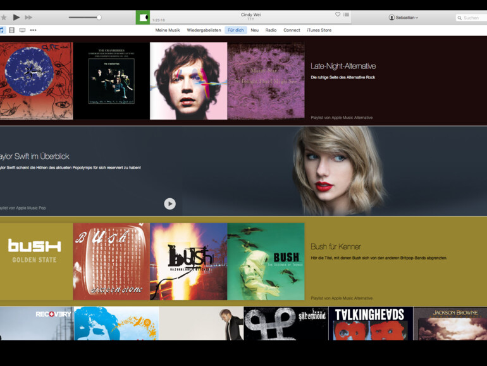The width and height of the screenshot is (487, 366).
Task: Click the Taylor Swift portrait image
Action: click(x=340, y=171)
